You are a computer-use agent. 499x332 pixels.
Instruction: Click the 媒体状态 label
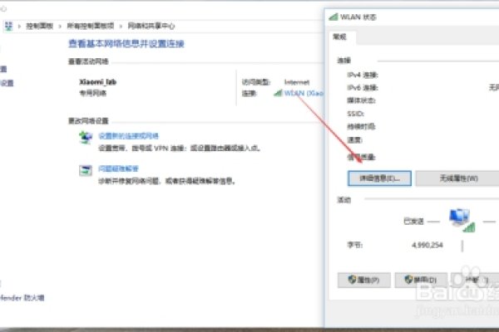[x=361, y=100]
